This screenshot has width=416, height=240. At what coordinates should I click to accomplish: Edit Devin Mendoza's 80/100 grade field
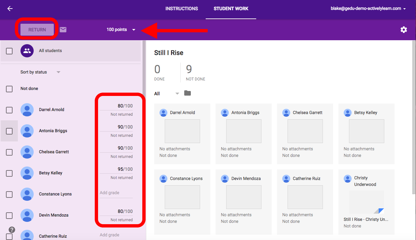pyautogui.click(x=116, y=212)
